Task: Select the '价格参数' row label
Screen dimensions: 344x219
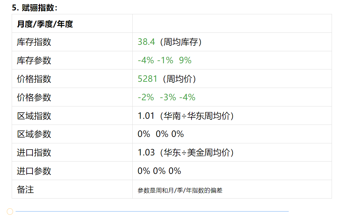Action: click(x=34, y=97)
